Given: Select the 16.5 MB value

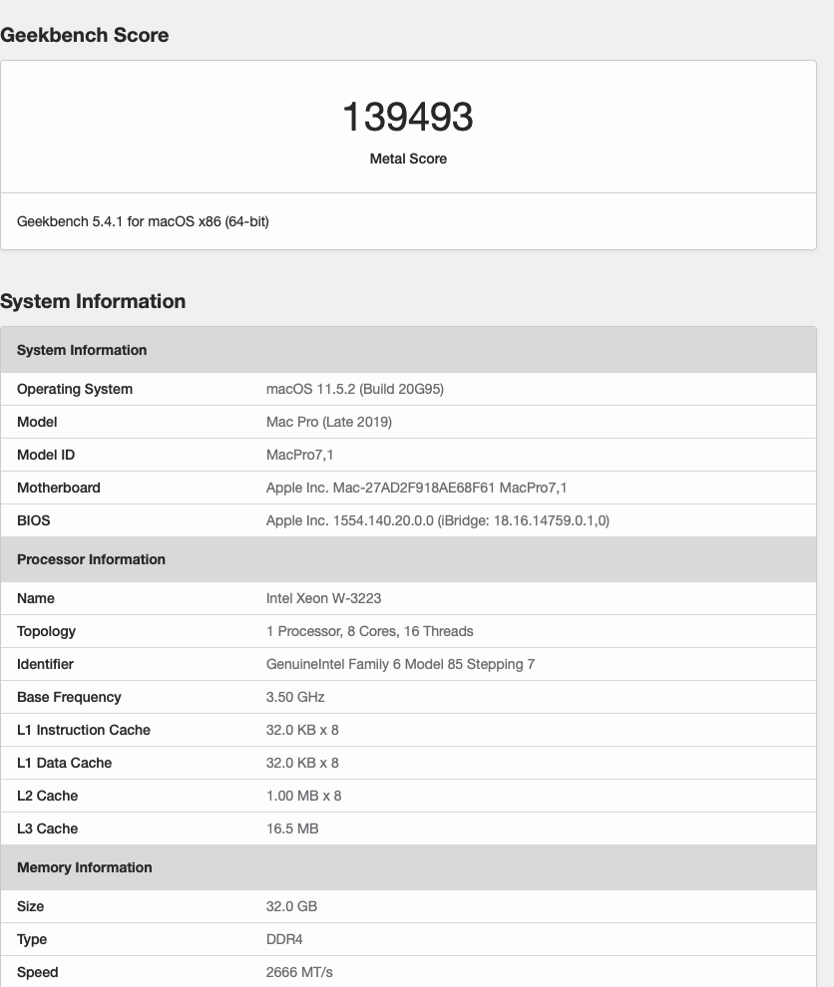Looking at the screenshot, I should coord(292,828).
